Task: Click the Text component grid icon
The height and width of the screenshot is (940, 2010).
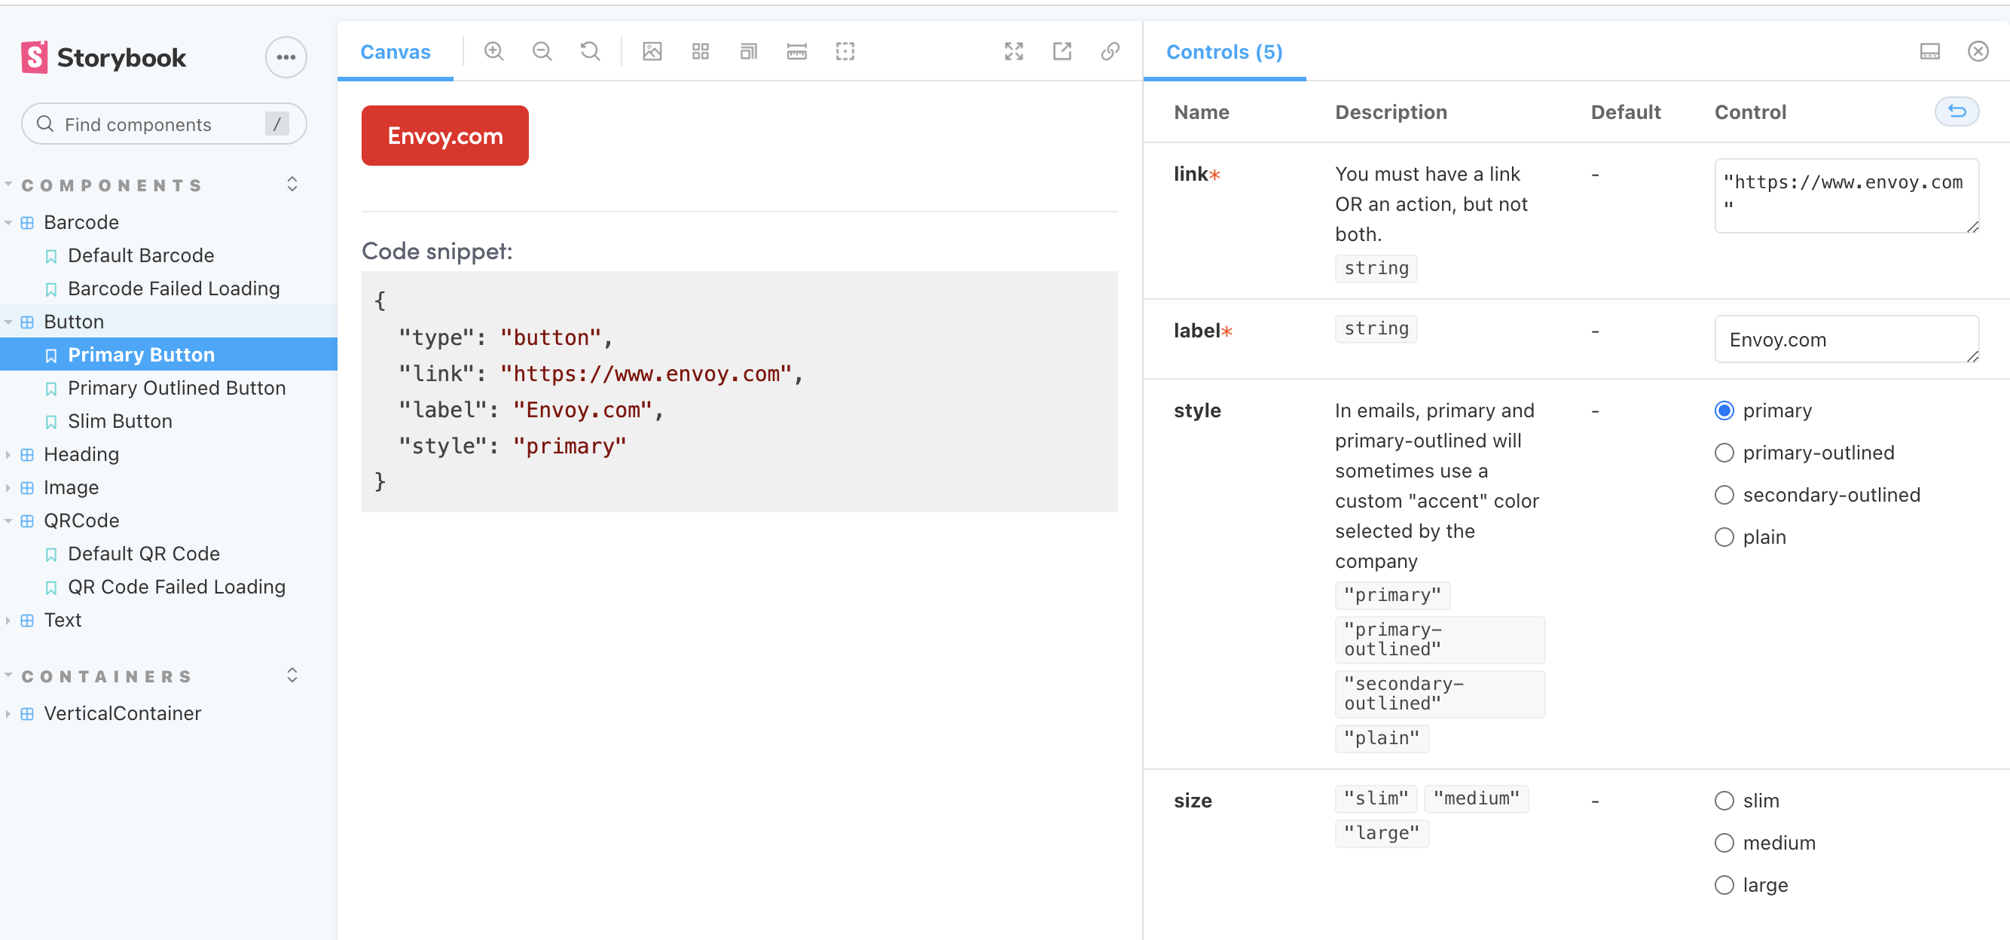Action: tap(27, 620)
